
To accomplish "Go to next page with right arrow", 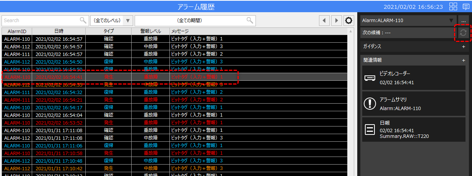I will pyautogui.click(x=336, y=21).
